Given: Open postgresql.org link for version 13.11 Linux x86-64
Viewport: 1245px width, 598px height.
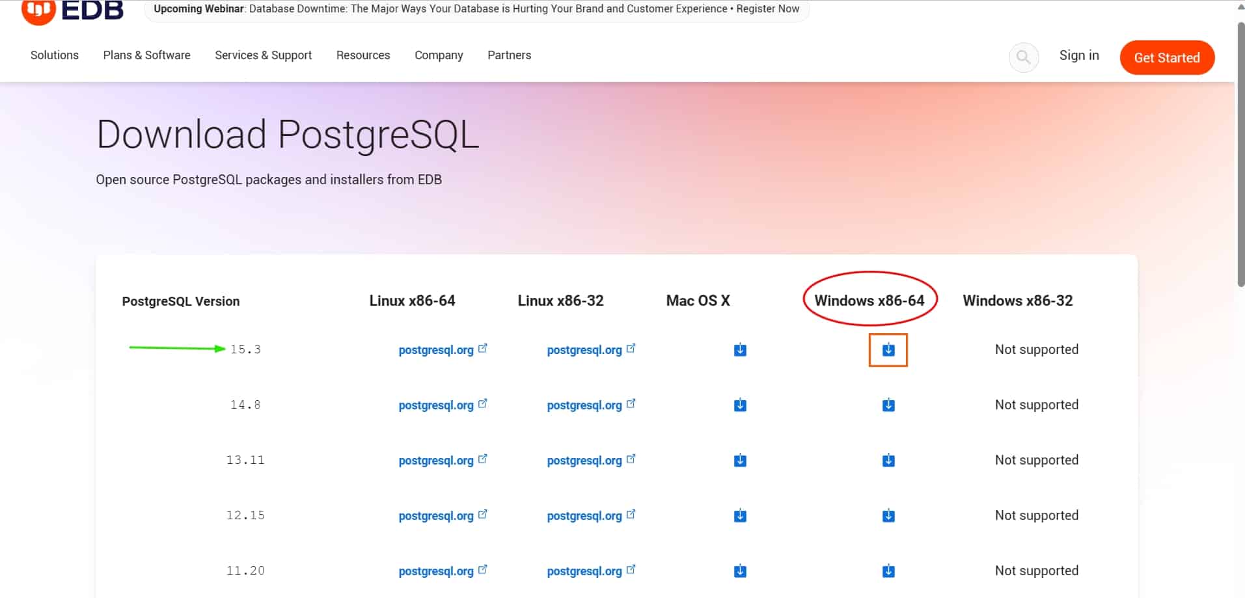Looking at the screenshot, I should [x=436, y=460].
